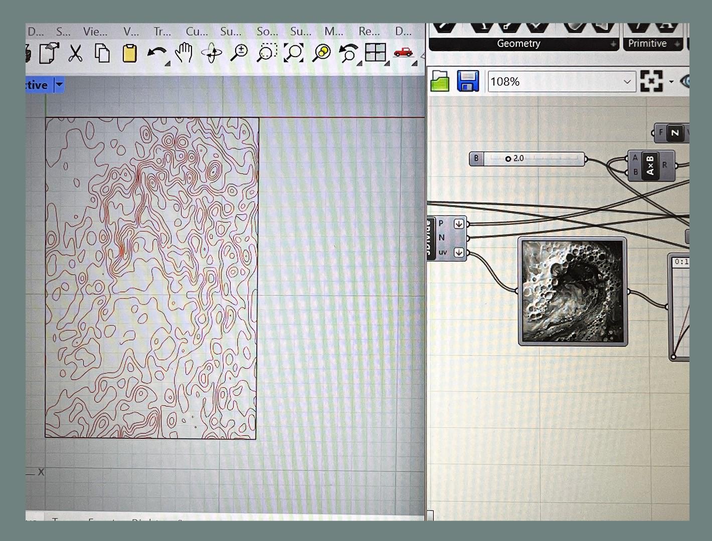Select the Rotate View tool
This screenshot has width=712, height=541.
[x=212, y=53]
